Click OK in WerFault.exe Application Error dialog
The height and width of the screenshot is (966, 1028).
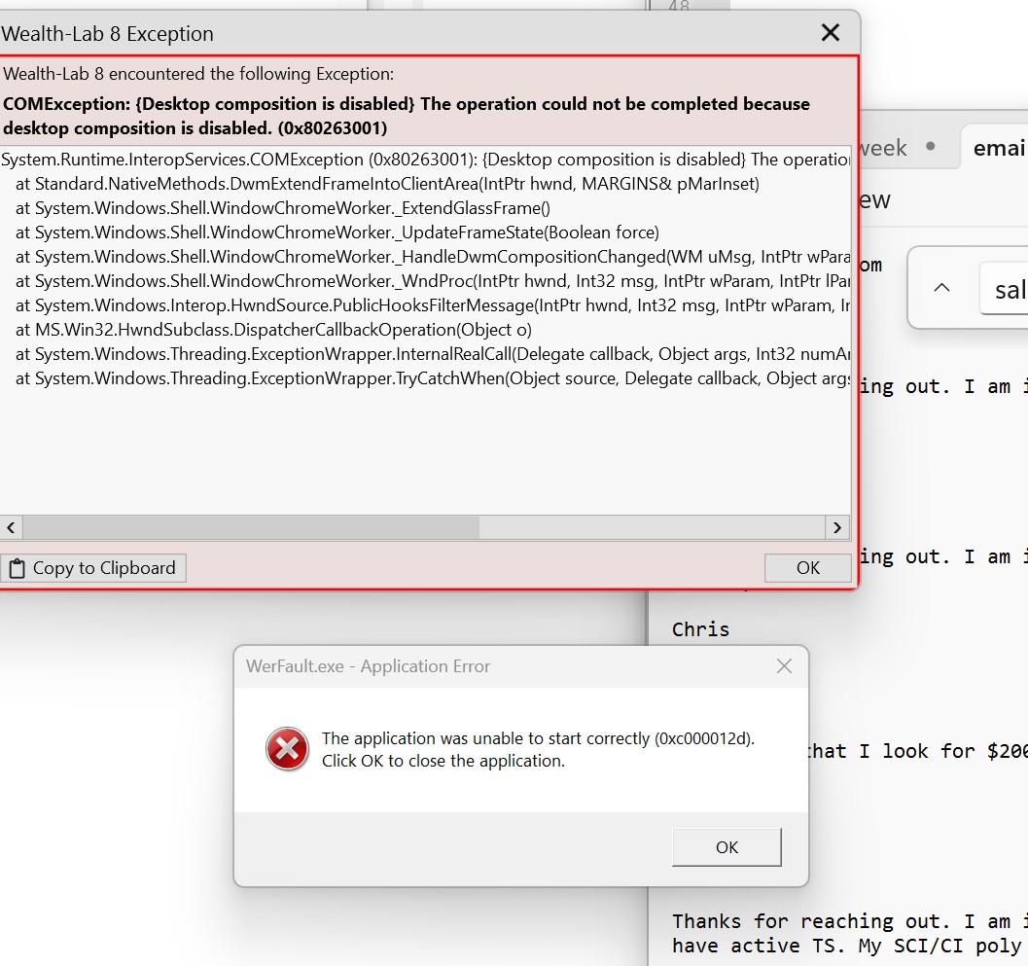tap(727, 847)
